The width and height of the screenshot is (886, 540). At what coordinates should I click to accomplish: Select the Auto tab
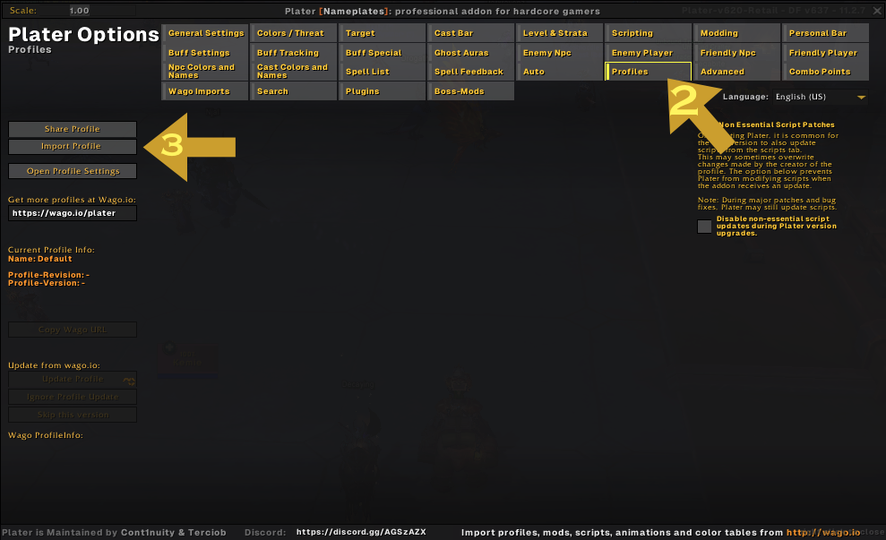(x=560, y=71)
